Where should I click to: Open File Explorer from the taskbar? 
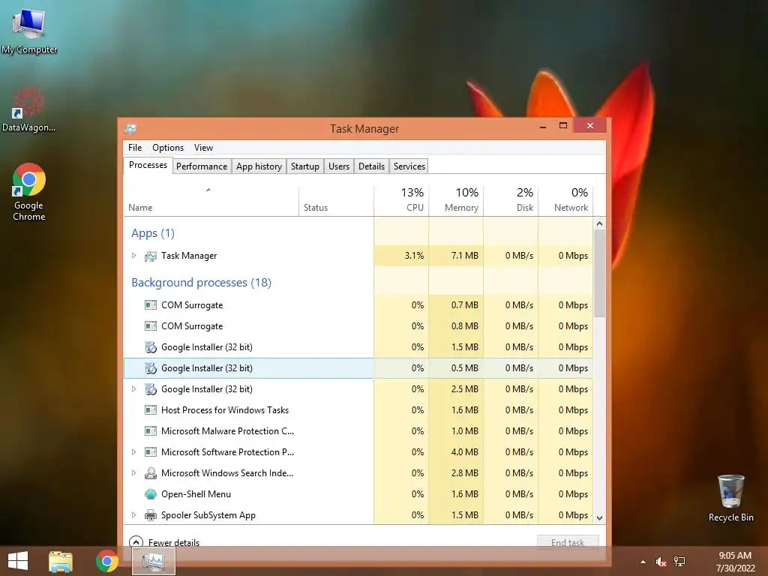pos(61,561)
